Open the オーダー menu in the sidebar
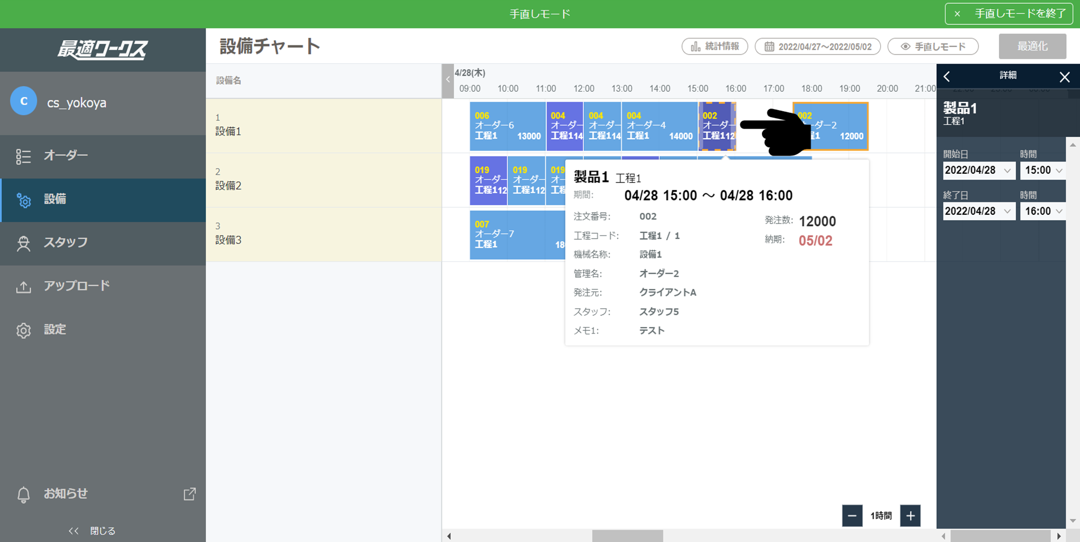The height and width of the screenshot is (542, 1080). [x=103, y=156]
